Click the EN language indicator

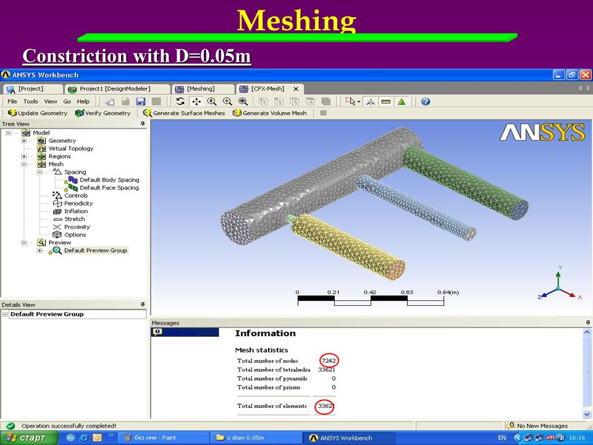[x=502, y=438]
